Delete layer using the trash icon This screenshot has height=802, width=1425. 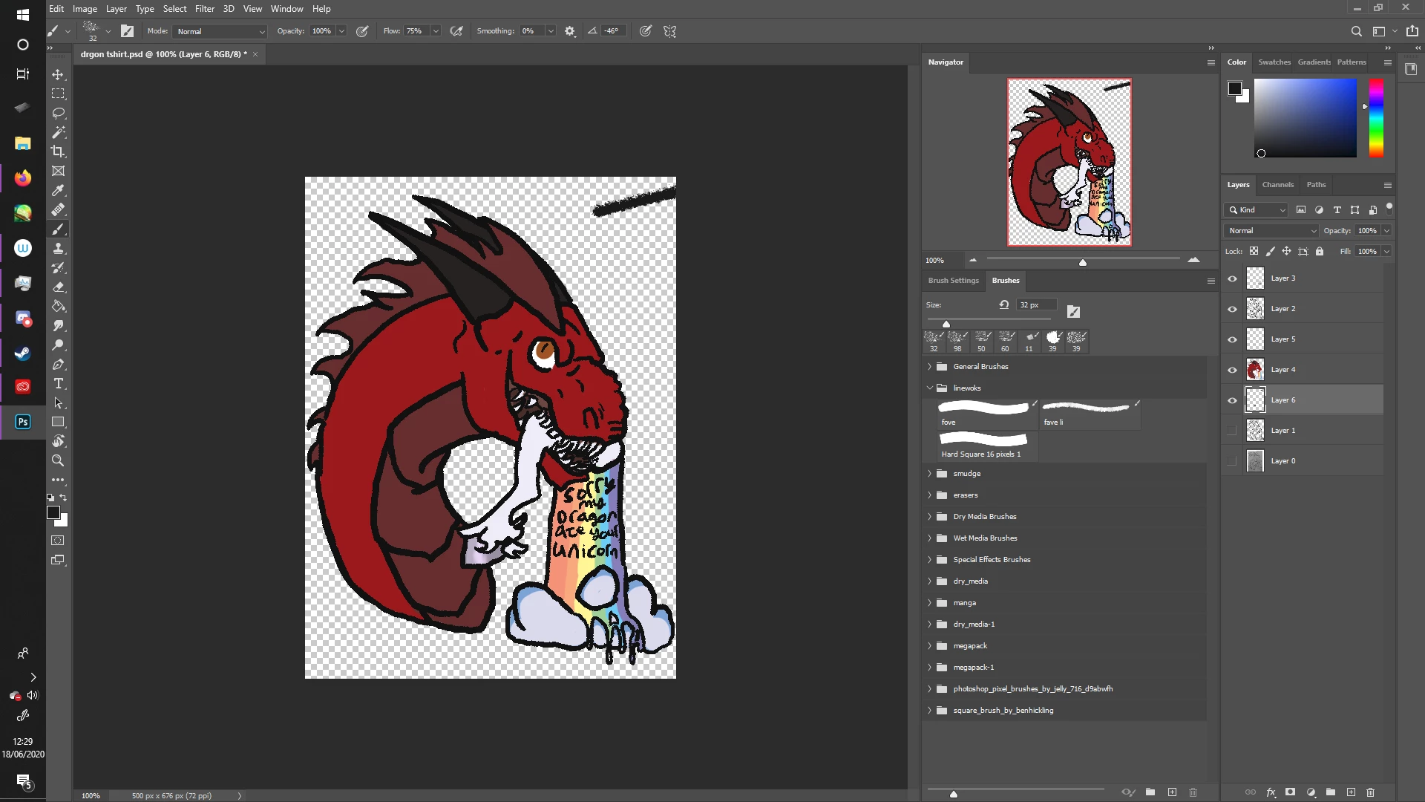[x=1370, y=792]
